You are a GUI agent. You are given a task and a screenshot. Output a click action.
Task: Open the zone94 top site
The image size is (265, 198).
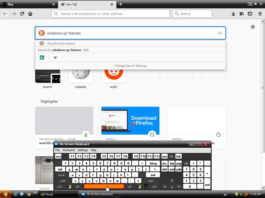(x=48, y=79)
